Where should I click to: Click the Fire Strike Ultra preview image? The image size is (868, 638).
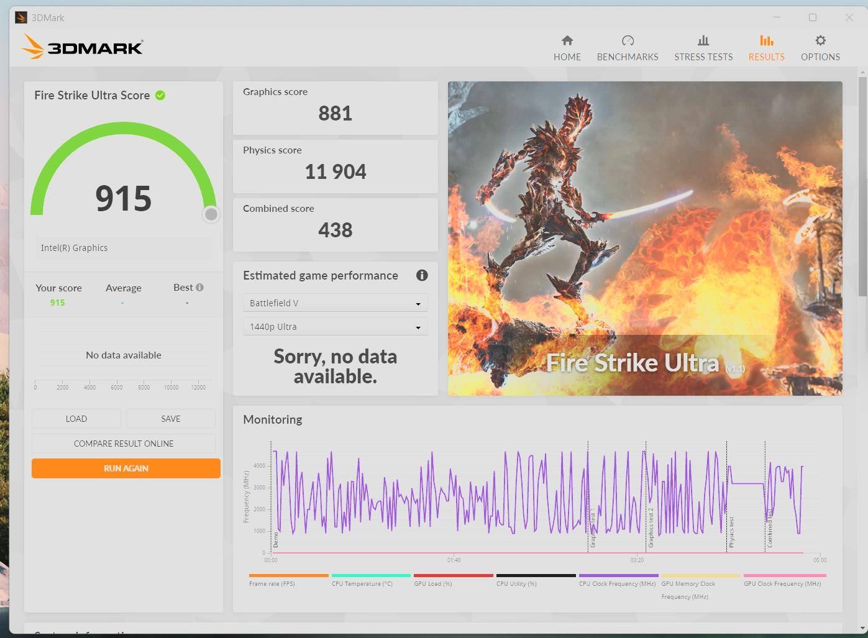[x=645, y=238]
